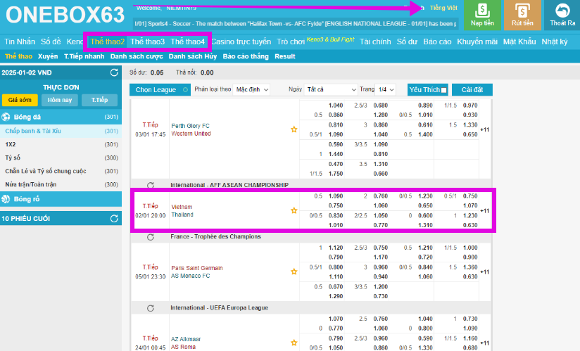
Task: Click the Thailand team name
Action: [x=182, y=215]
